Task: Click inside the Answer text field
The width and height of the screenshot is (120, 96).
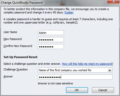Action: (75, 77)
